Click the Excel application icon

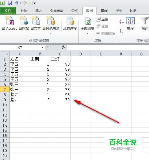click(3, 3)
